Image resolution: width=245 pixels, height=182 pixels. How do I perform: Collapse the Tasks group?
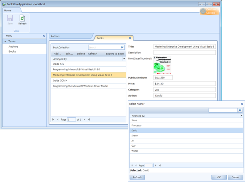[x=5, y=41]
